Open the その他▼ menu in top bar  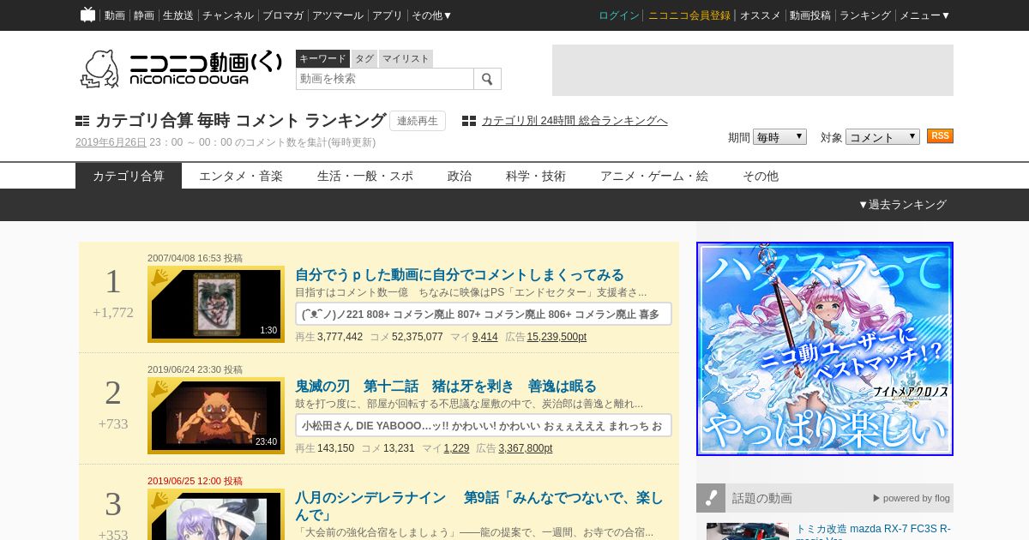point(431,15)
